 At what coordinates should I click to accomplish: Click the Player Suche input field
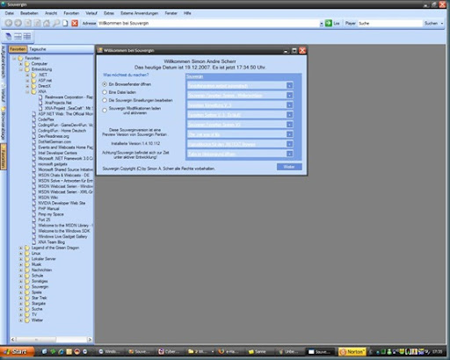389,23
